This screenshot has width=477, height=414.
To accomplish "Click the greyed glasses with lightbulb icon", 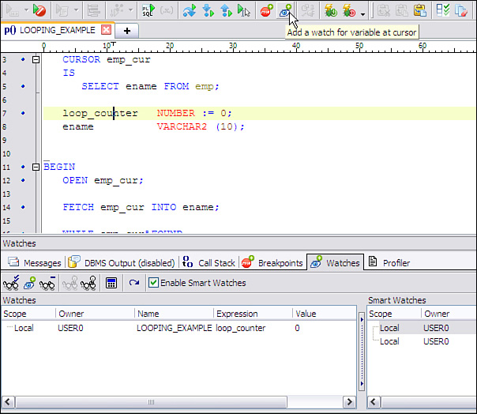I will pyautogui.click(x=70, y=283).
